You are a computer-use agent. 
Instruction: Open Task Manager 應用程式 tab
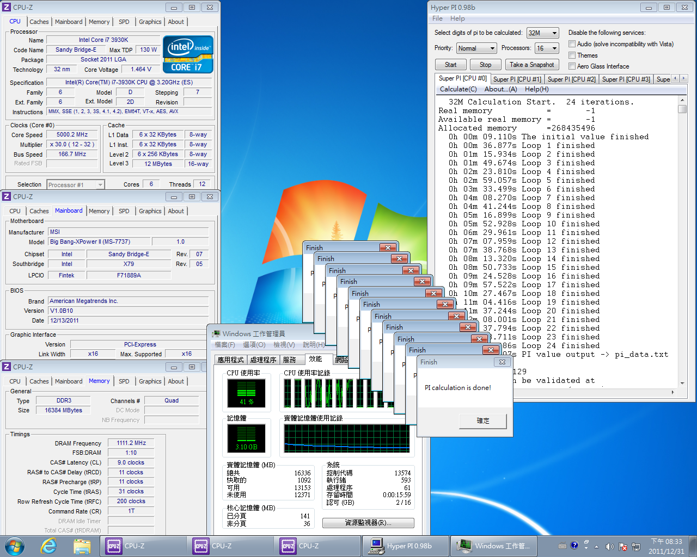tap(231, 360)
